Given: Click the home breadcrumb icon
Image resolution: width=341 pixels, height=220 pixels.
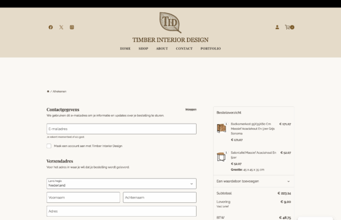Looking at the screenshot, I should click(x=48, y=91).
